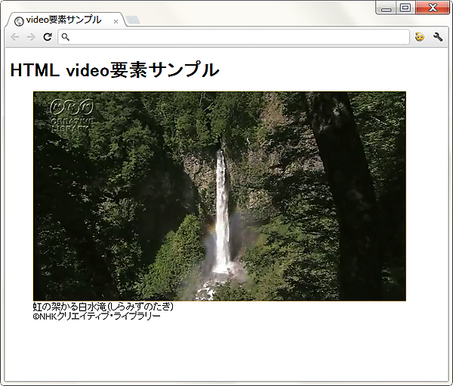Image resolution: width=453 pixels, height=386 pixels.
Task: Open a new tab with the new-tab button
Action: click(133, 20)
